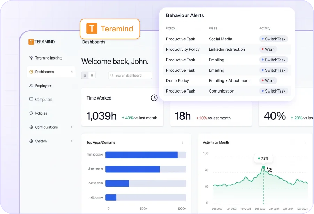Click SwitchTask badge in Comunication row

tap(274, 91)
